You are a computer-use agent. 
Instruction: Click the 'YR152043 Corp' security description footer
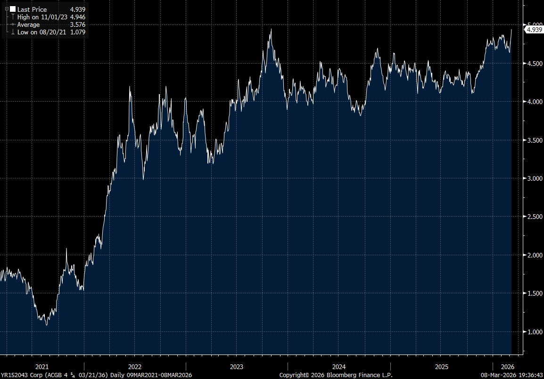pyautogui.click(x=96, y=375)
